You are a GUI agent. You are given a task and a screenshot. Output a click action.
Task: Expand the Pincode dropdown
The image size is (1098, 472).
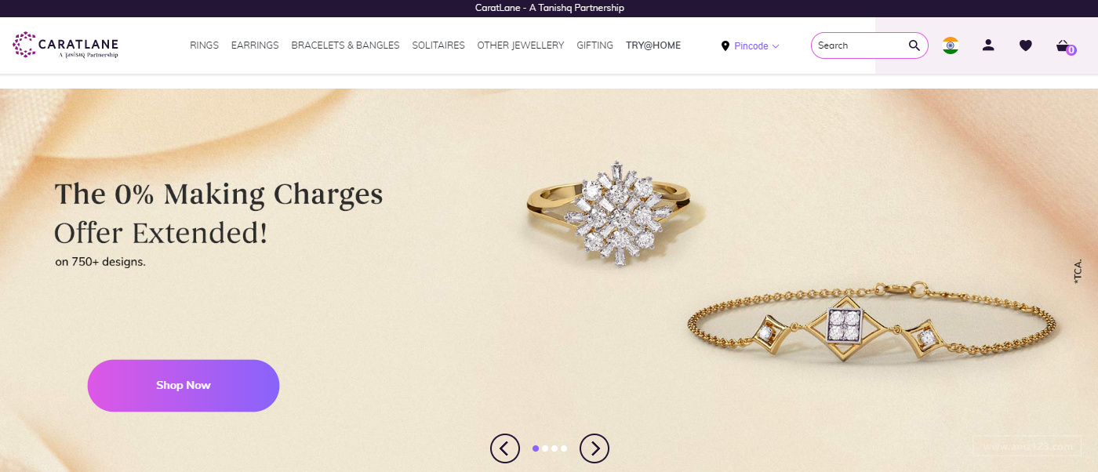point(756,46)
